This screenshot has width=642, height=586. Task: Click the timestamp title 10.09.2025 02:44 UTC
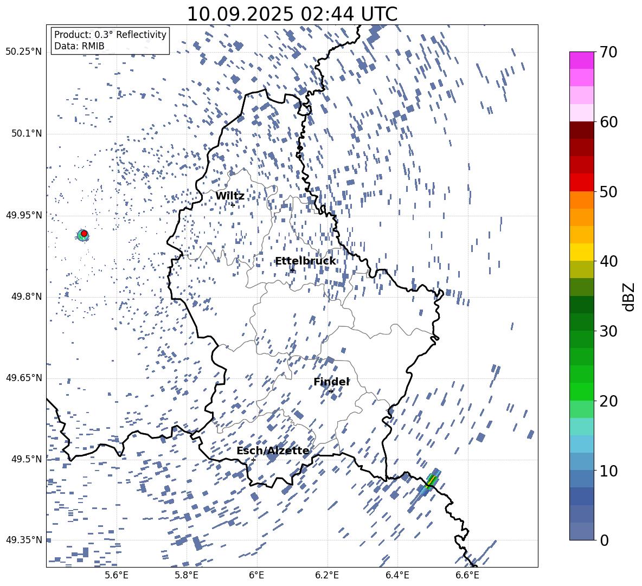(292, 14)
